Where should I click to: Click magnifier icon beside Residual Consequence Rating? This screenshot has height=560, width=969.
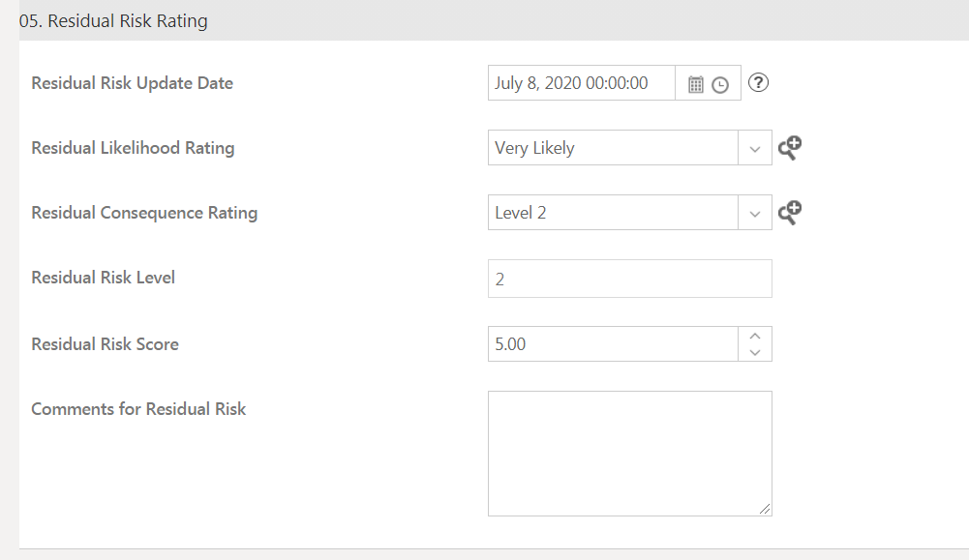click(x=790, y=213)
